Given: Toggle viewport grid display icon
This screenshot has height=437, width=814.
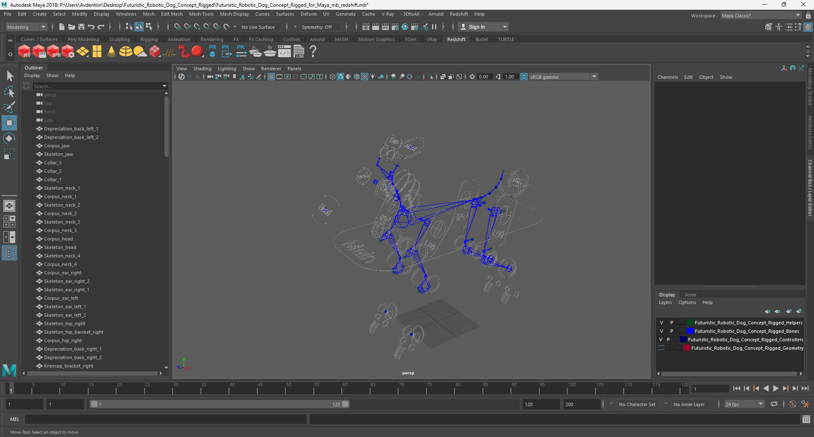Looking at the screenshot, I should [x=271, y=77].
